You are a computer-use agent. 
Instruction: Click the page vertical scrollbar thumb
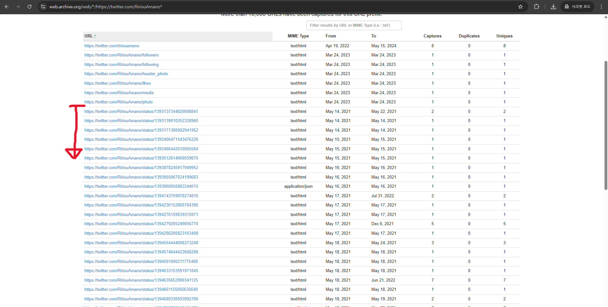point(606,125)
